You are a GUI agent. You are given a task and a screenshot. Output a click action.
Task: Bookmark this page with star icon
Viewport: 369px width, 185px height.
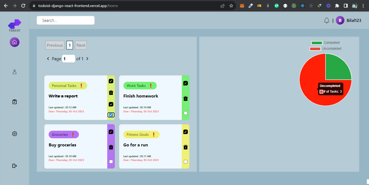pos(231,6)
